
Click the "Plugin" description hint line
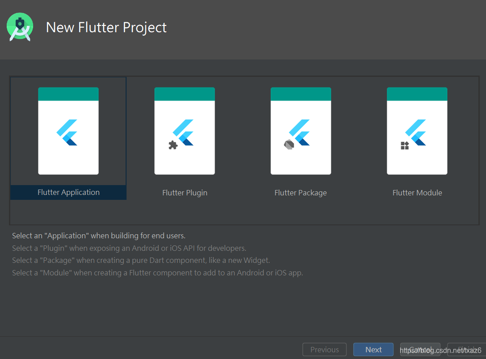129,248
